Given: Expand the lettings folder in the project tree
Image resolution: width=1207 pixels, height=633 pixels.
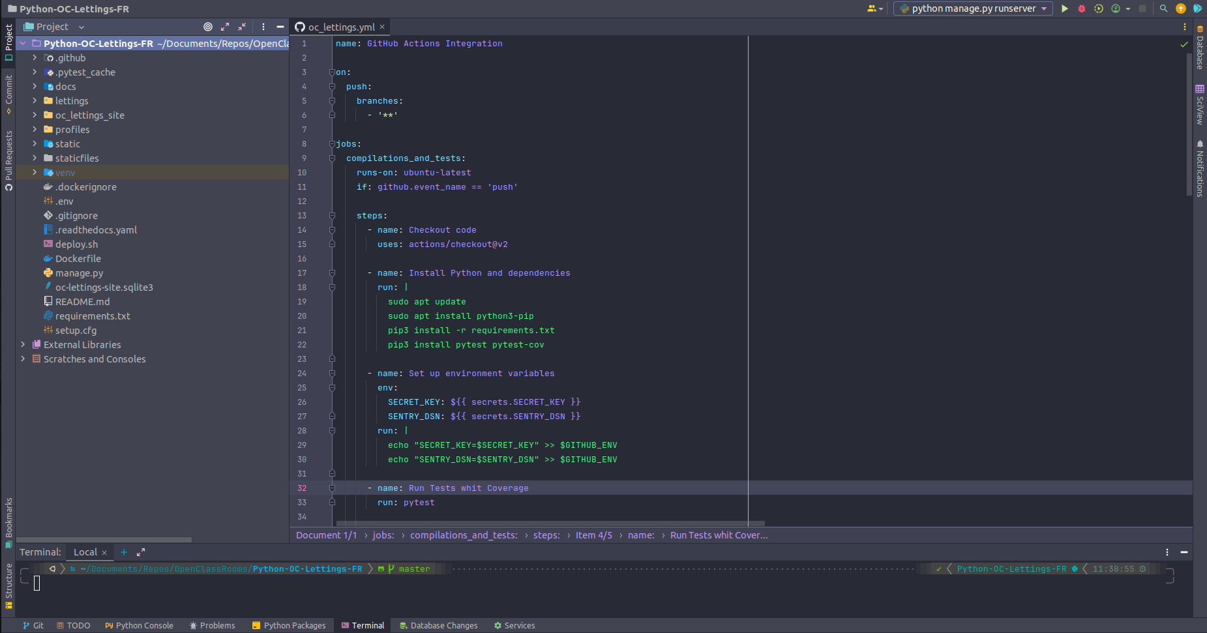Looking at the screenshot, I should 35,100.
